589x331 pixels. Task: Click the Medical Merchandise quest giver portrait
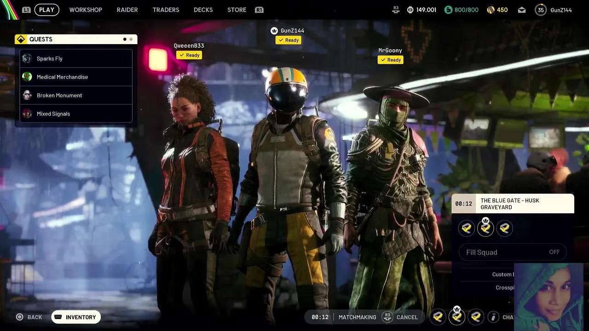(x=27, y=77)
